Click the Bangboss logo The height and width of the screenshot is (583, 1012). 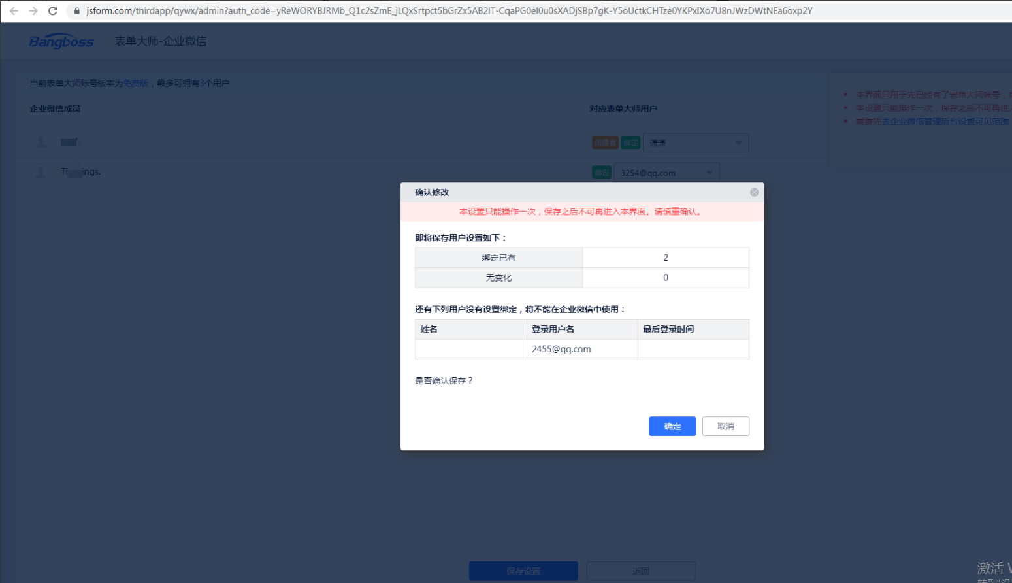tap(61, 41)
